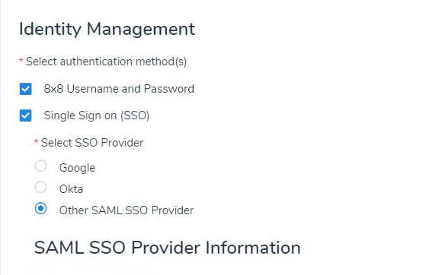Click the 'Google' provider label text
The width and height of the screenshot is (445, 275).
pos(77,168)
